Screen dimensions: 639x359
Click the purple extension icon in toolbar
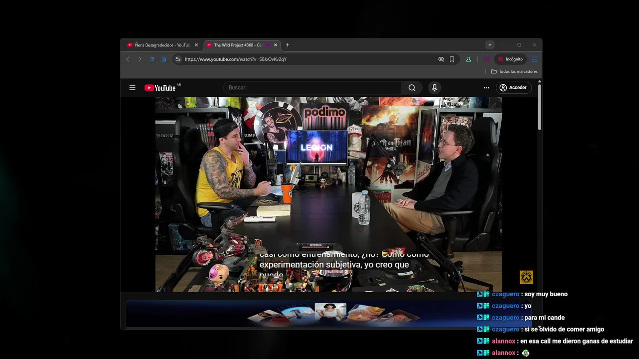[x=486, y=59]
